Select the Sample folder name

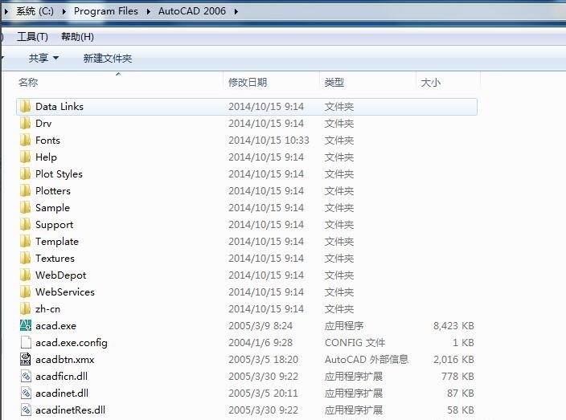point(53,208)
